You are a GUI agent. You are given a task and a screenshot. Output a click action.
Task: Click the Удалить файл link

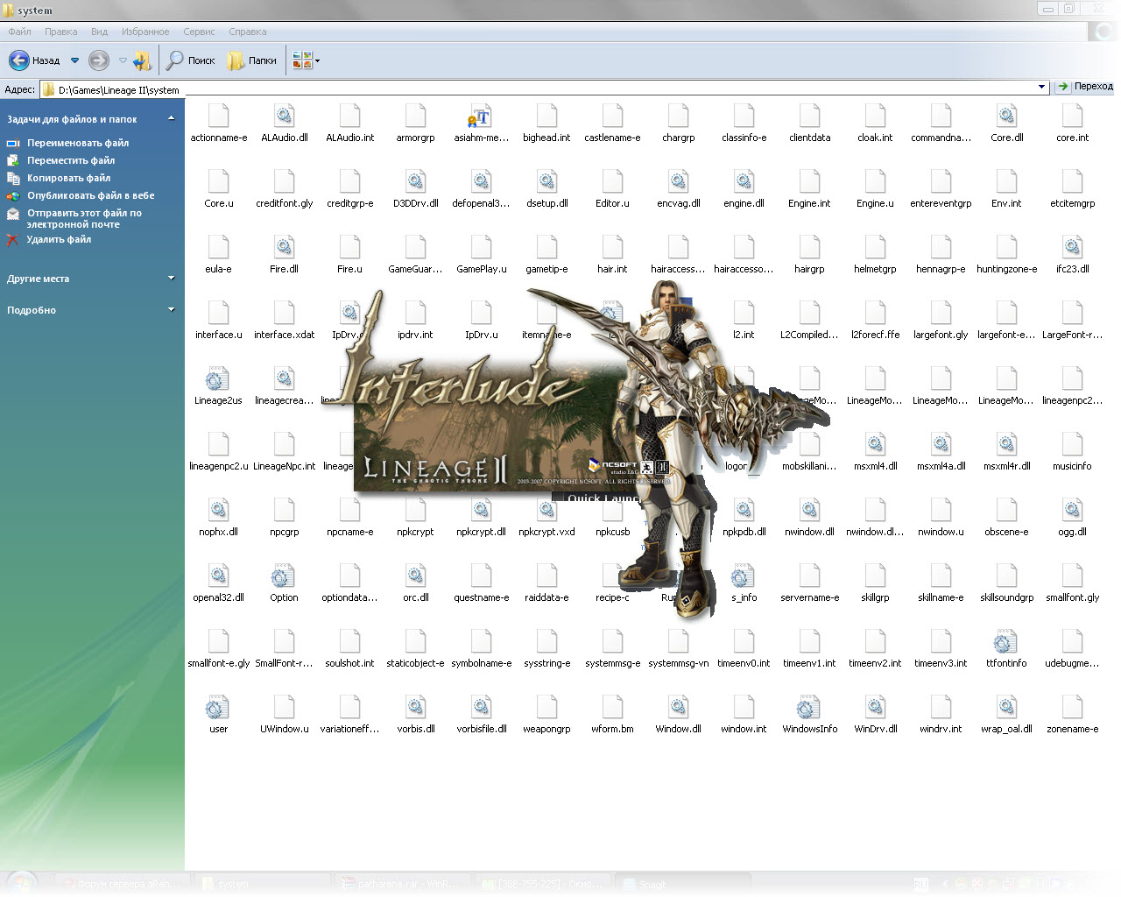(59, 239)
